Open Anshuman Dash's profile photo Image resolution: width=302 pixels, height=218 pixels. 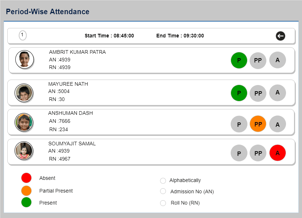[x=24, y=122]
